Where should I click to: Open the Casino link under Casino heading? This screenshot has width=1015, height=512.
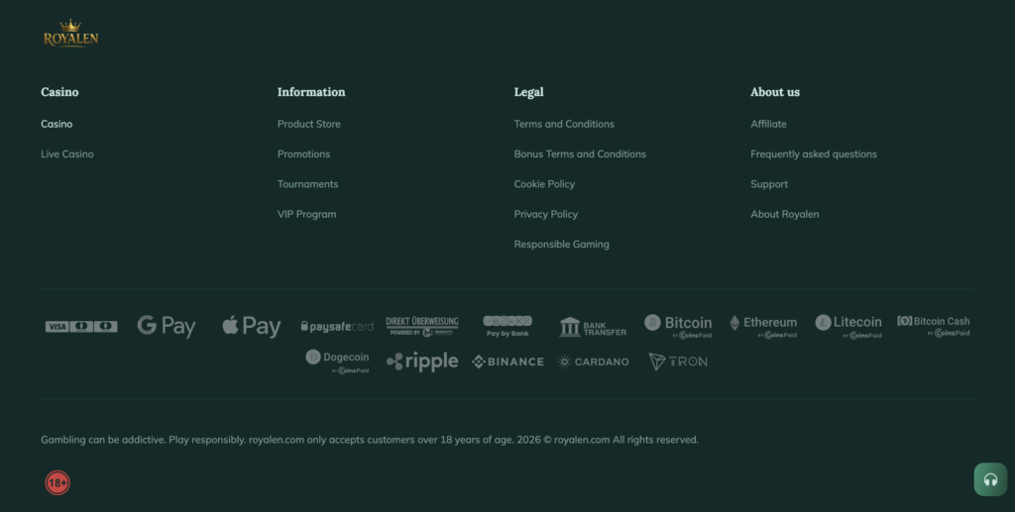pos(56,124)
